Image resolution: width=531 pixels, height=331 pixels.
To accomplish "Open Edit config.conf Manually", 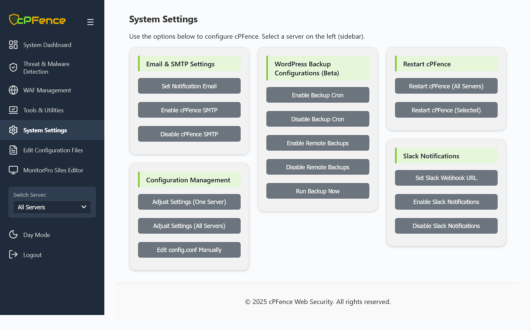I will (x=189, y=250).
